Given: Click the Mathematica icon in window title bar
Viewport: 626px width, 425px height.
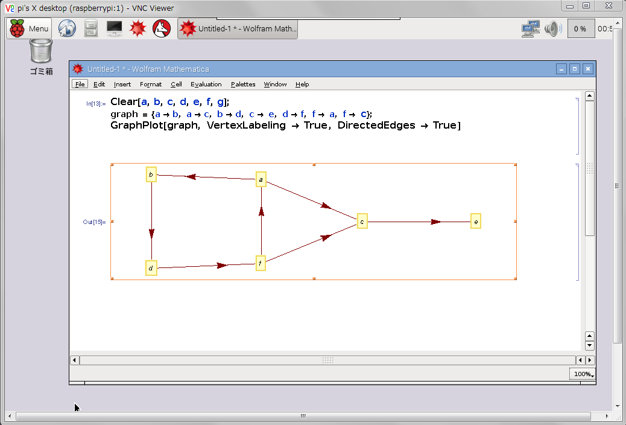Looking at the screenshot, I should pyautogui.click(x=78, y=69).
